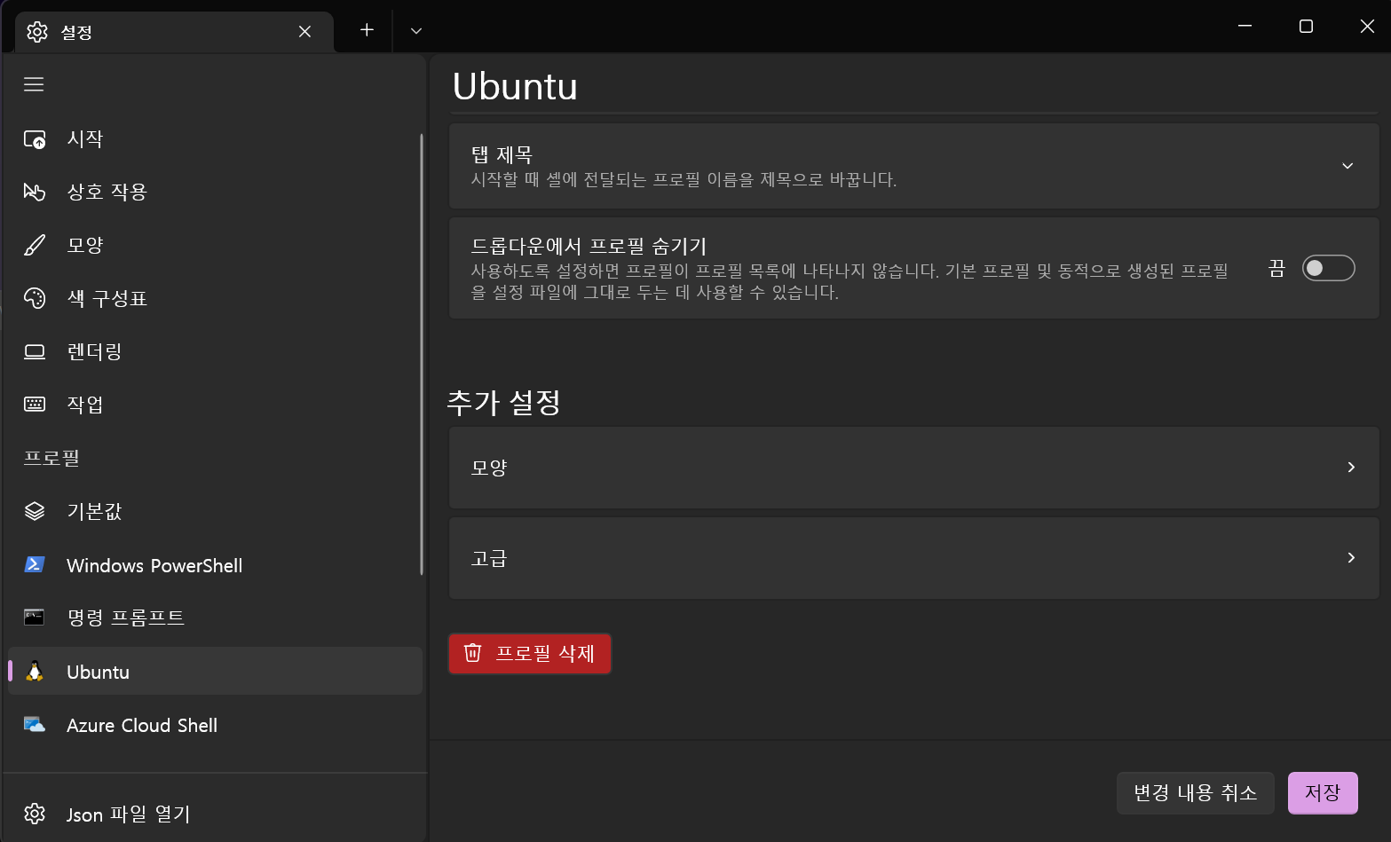Open new tab profile dropdown arrow

tap(415, 31)
